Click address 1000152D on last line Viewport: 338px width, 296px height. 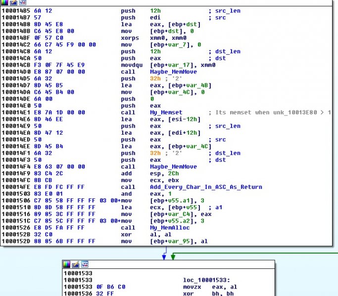coord(16,241)
